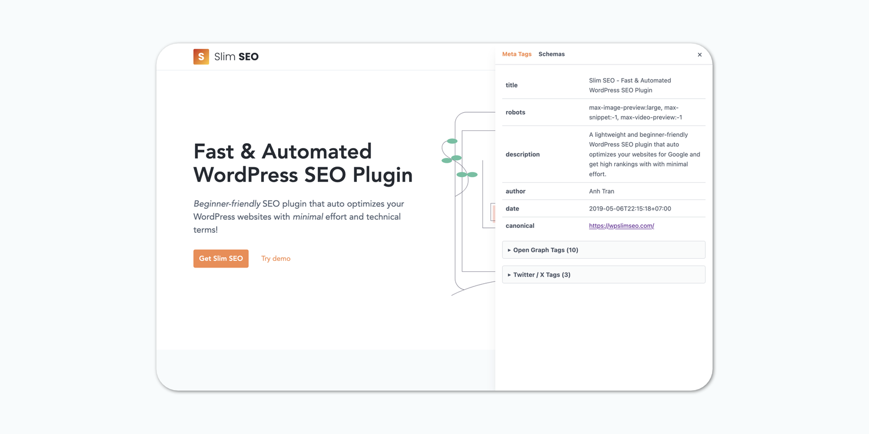
Task: Select the canonical row label
Action: [x=520, y=226]
